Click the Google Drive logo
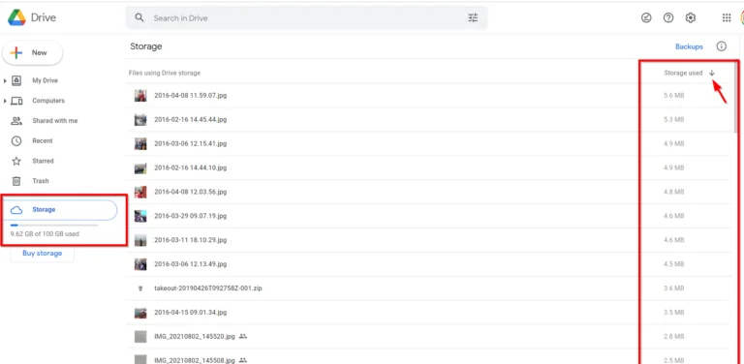 point(16,17)
